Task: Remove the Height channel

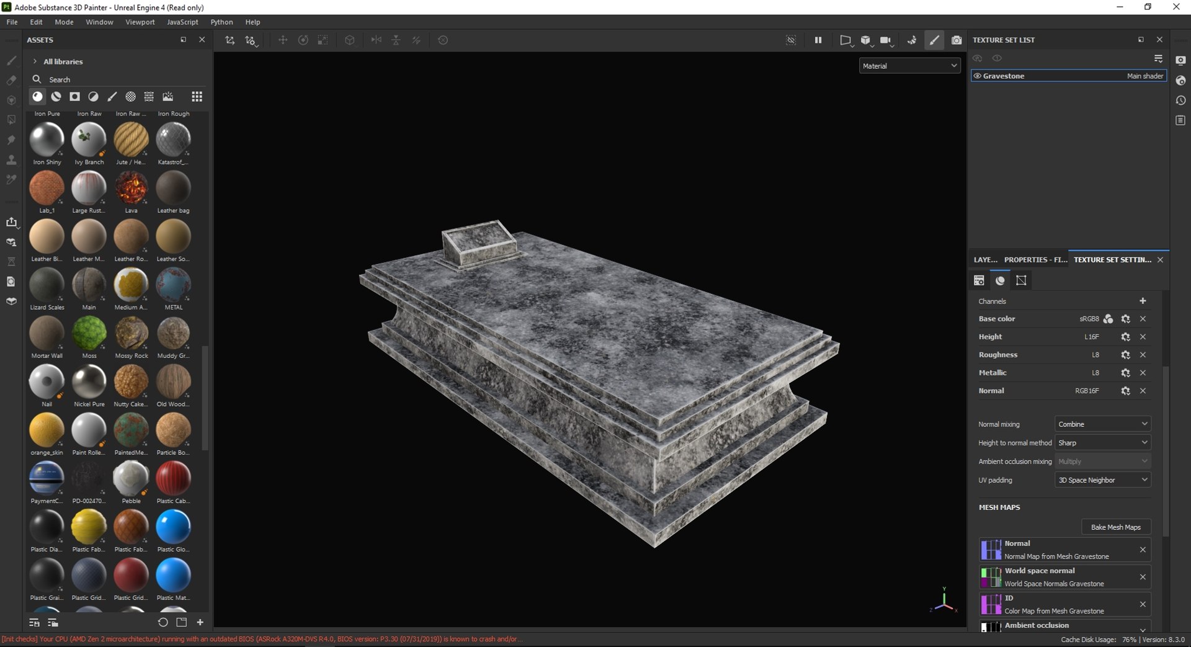Action: pos(1143,337)
